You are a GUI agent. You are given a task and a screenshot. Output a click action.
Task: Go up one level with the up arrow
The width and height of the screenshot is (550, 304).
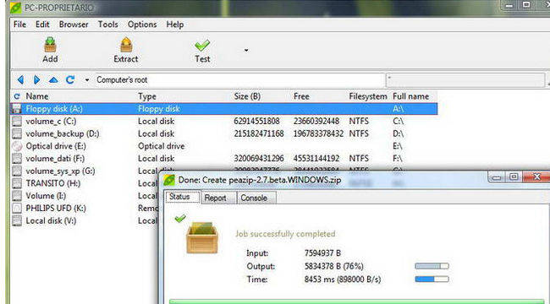(53, 80)
